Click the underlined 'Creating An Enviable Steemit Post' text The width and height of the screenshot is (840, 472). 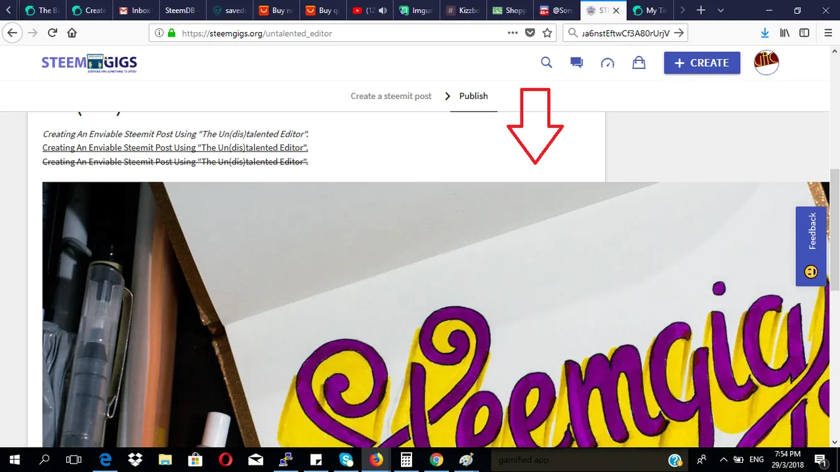175,147
